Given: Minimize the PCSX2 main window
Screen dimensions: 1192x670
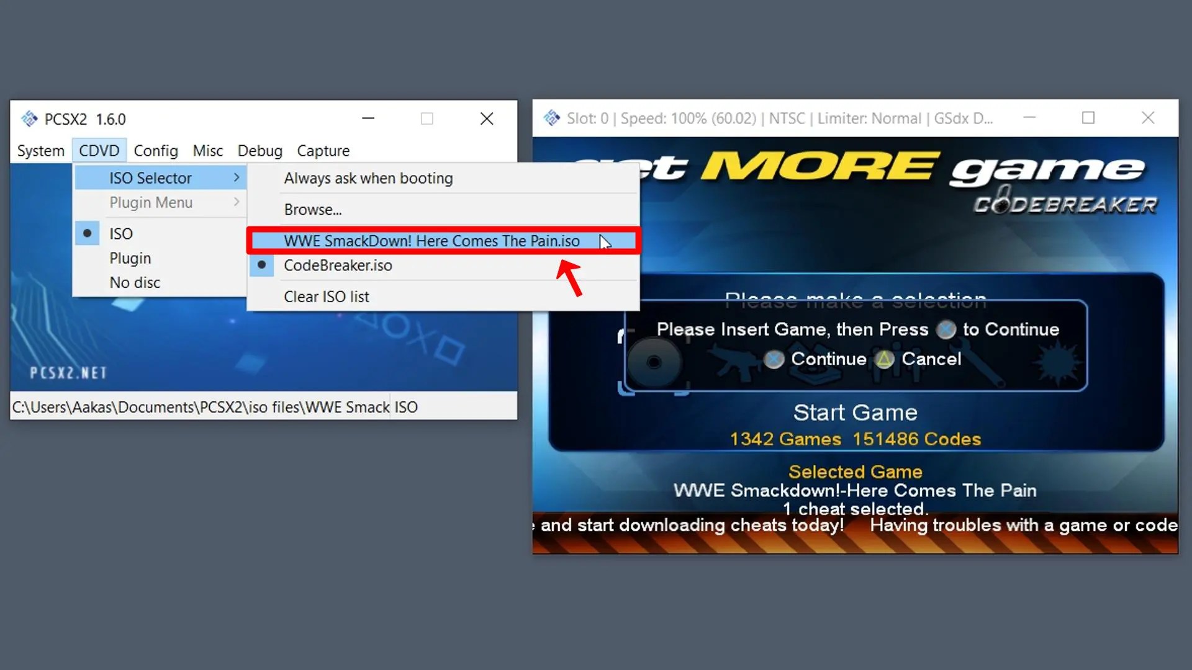Looking at the screenshot, I should click(x=368, y=118).
